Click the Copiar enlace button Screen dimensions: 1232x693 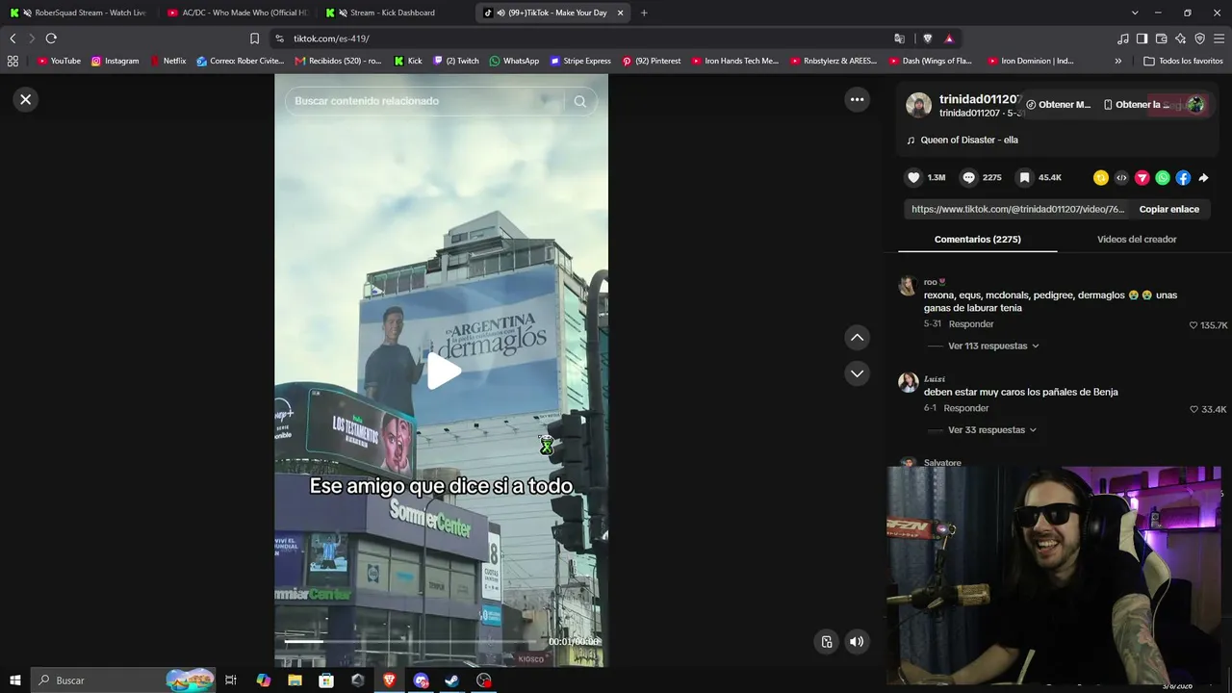pos(1169,209)
